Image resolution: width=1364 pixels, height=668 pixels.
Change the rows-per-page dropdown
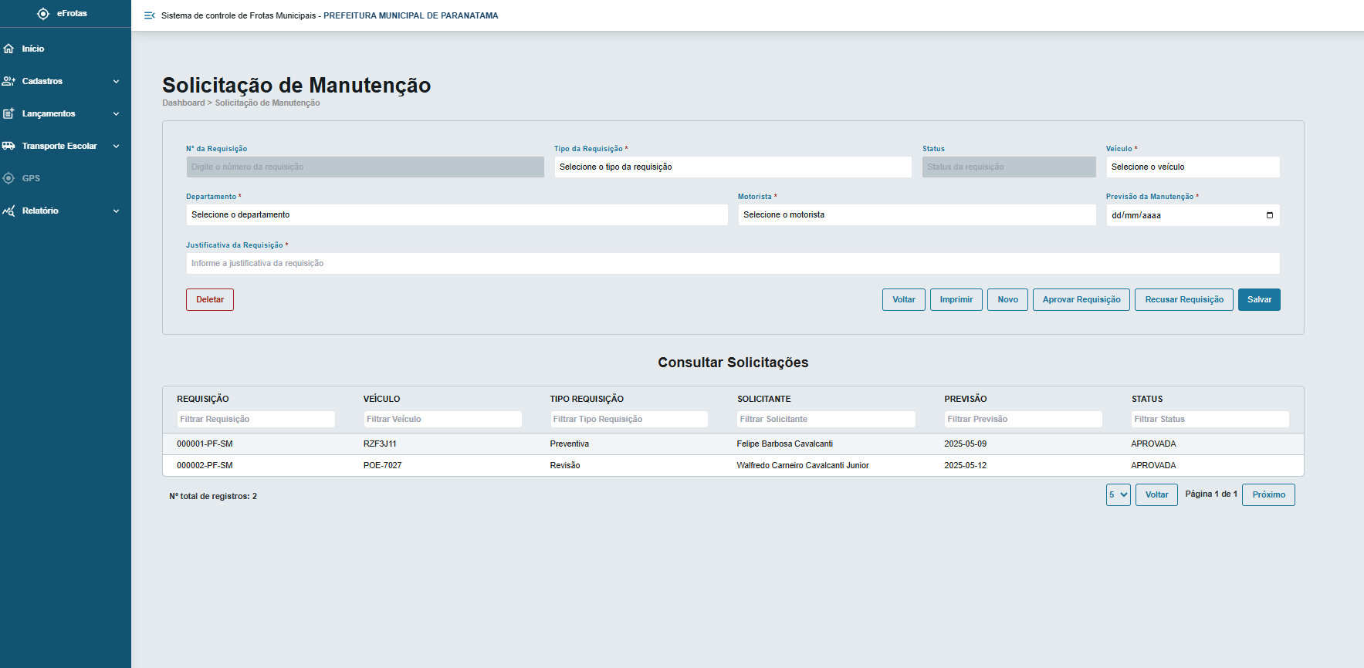coord(1118,495)
